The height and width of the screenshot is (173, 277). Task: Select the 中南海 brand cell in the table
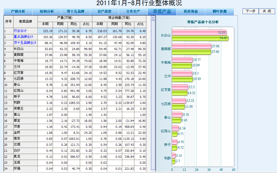tap(26, 61)
